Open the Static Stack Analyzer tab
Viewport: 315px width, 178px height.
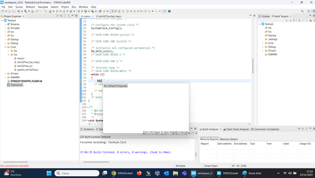click(237, 129)
